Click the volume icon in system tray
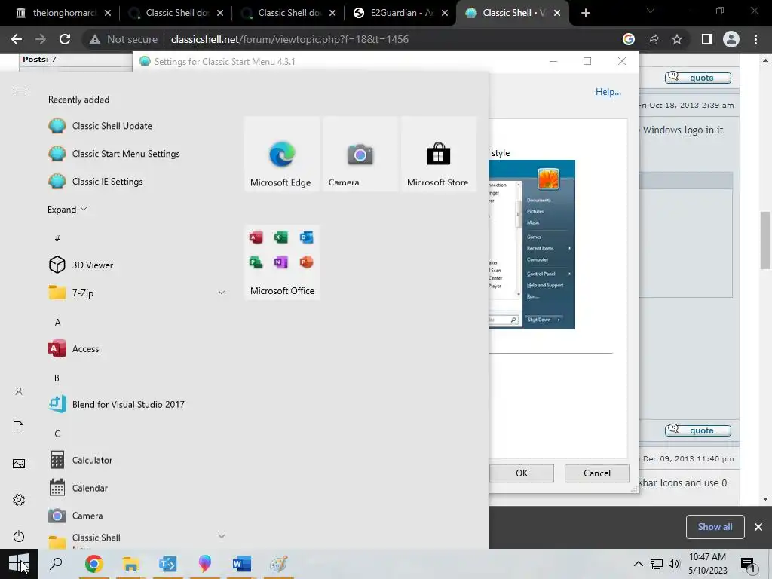772x579 pixels. (x=674, y=564)
